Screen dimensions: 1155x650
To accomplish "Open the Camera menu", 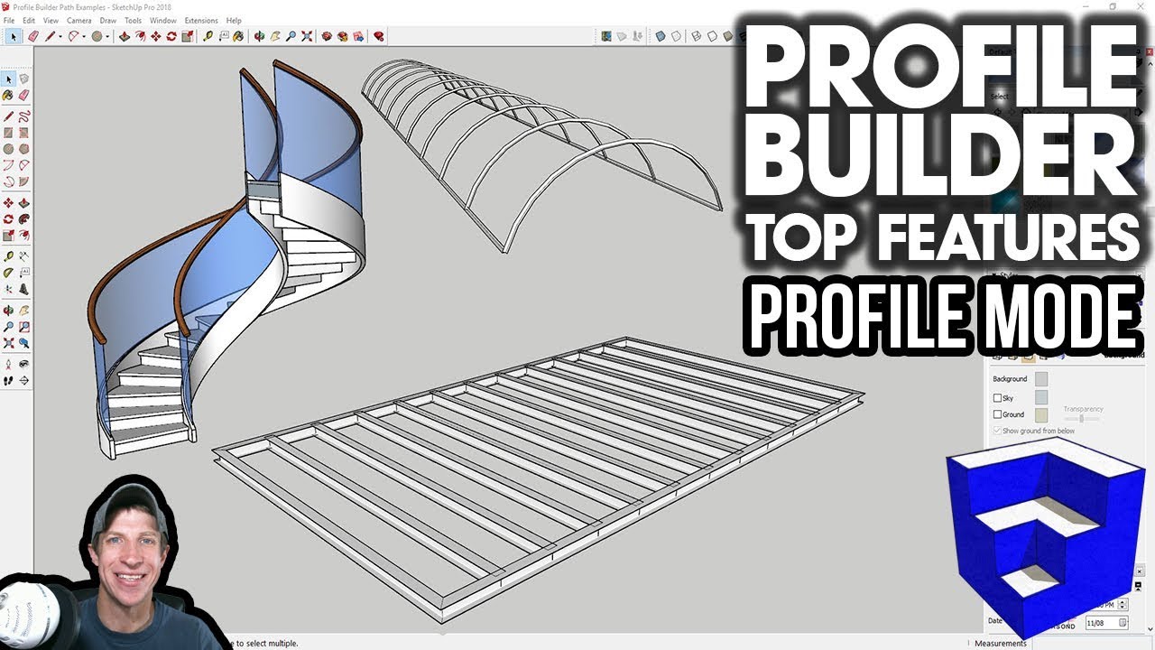I will [x=79, y=20].
